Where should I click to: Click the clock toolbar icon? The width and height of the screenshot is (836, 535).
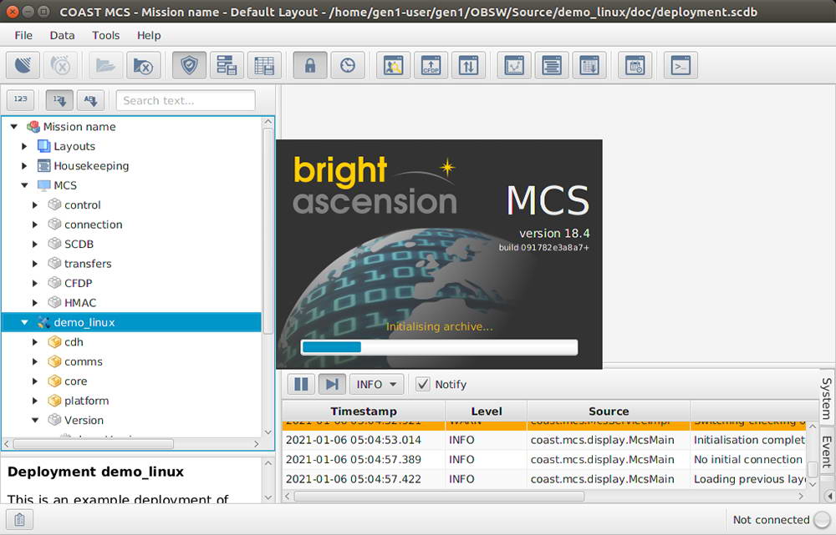click(x=348, y=65)
